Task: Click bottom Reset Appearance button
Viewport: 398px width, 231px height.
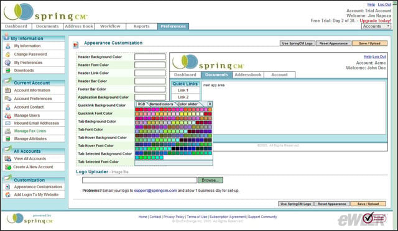Action: tap(331, 204)
